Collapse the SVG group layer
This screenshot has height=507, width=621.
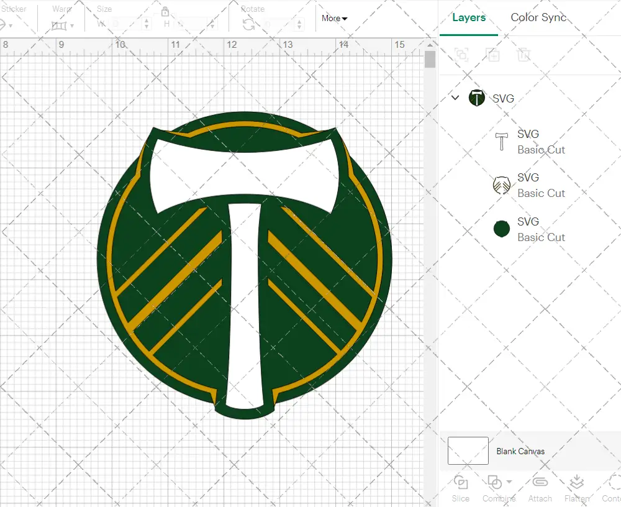click(x=455, y=98)
